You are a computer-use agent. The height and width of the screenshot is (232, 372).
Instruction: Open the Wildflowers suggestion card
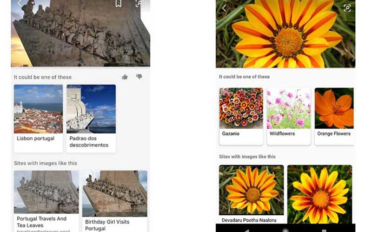288,116
